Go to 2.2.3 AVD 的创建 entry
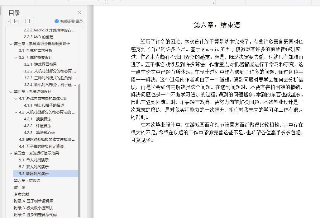Screen dimensions: 320x218 [39, 37]
